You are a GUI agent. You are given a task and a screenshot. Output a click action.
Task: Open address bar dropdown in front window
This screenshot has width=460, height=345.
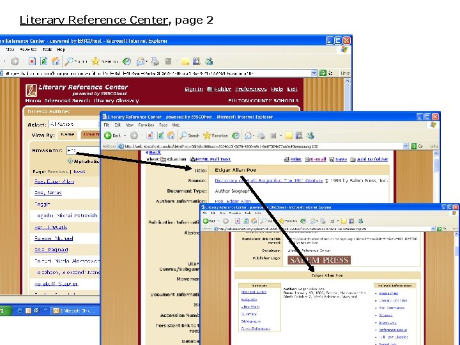[x=433, y=228]
